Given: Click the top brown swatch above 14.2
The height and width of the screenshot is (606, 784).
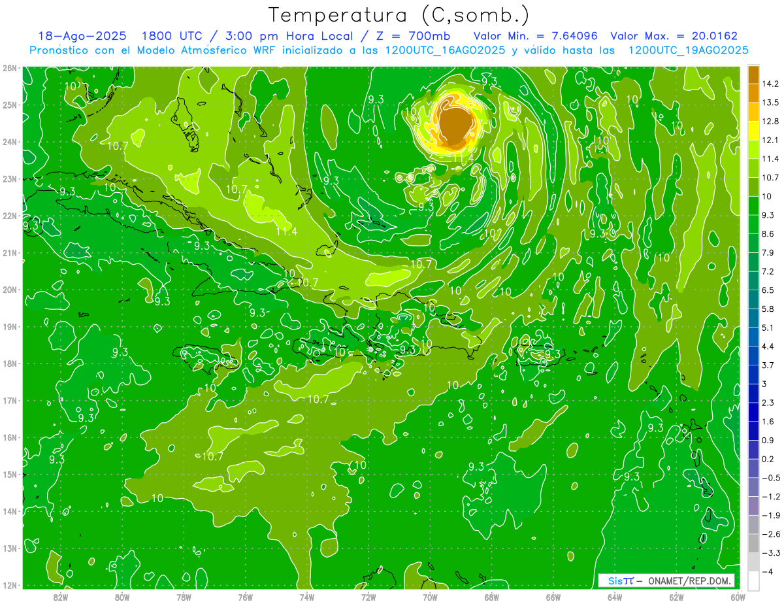Looking at the screenshot, I should point(753,75).
